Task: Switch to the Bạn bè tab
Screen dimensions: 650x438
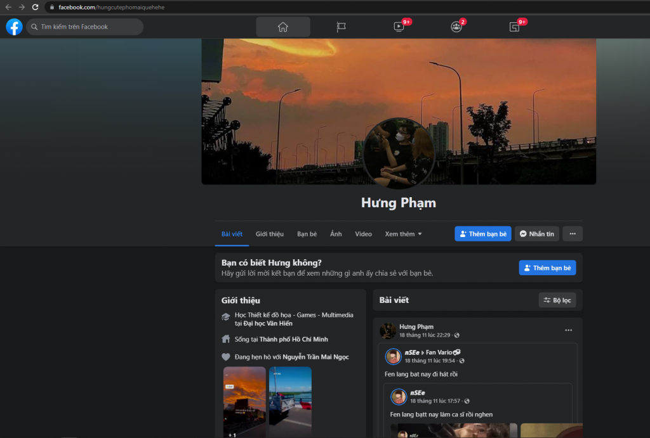Action: [x=307, y=234]
